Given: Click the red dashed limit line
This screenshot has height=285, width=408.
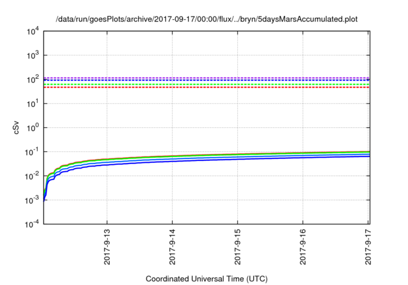Looking at the screenshot, I should 207,88.
